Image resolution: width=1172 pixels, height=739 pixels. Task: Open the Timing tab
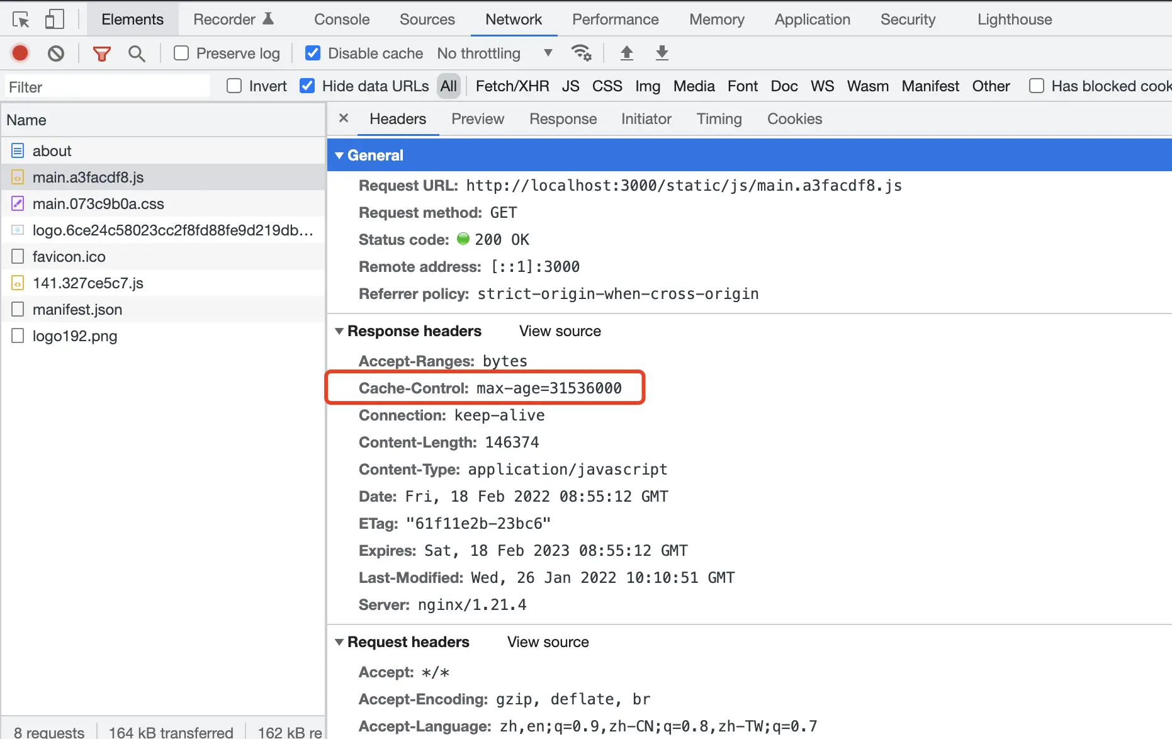[x=719, y=119]
